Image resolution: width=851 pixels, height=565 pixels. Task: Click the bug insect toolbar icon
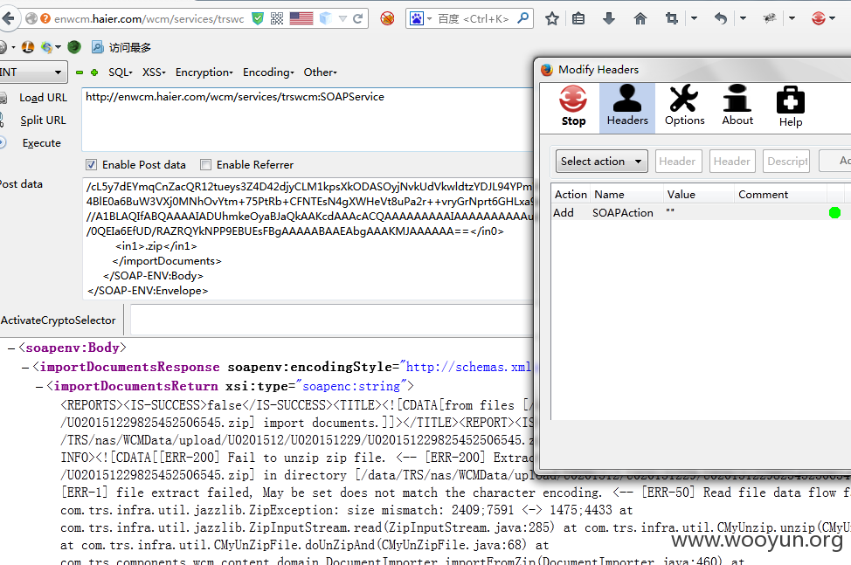[x=770, y=19]
